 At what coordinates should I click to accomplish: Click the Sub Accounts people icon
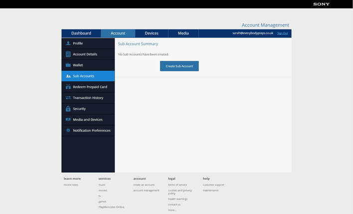point(68,76)
